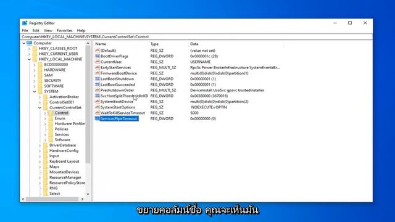Select the ActivationBroker key
The width and height of the screenshot is (395, 222).
64,97
